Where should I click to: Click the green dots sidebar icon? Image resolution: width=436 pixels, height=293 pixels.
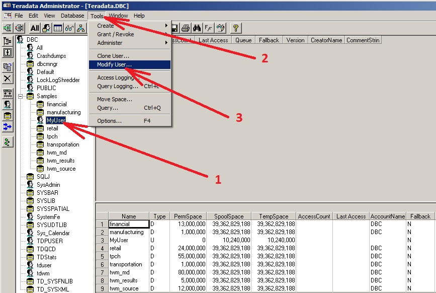point(8,142)
